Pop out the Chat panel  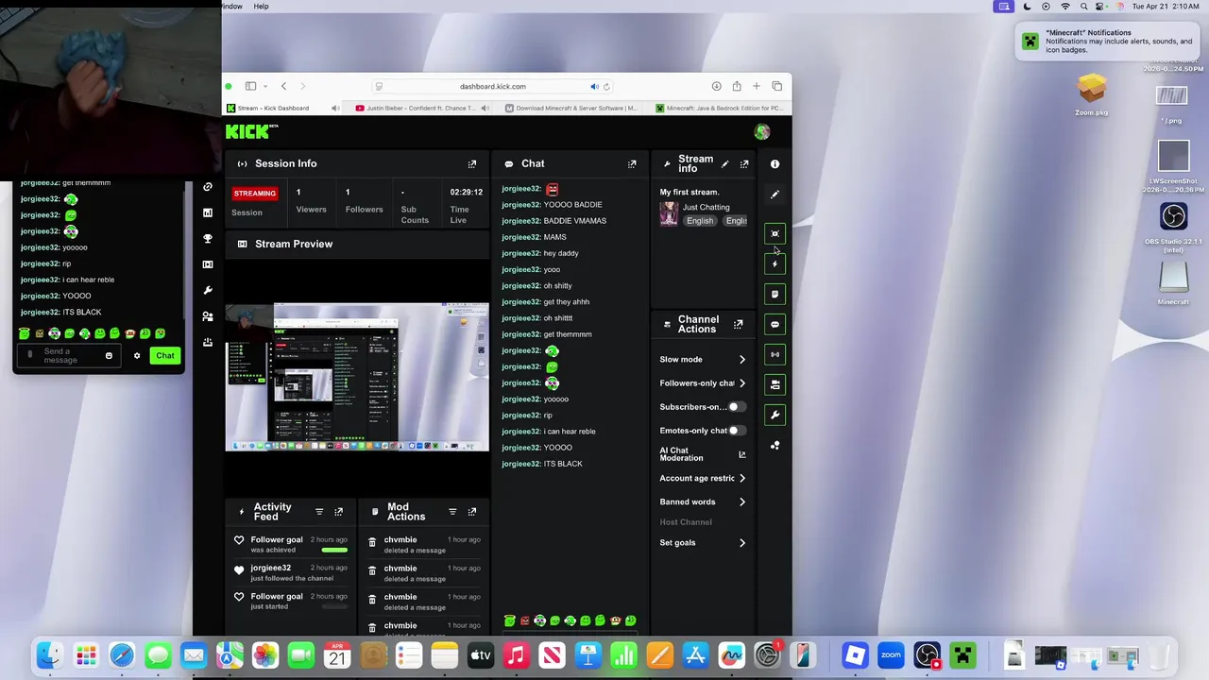tap(632, 164)
